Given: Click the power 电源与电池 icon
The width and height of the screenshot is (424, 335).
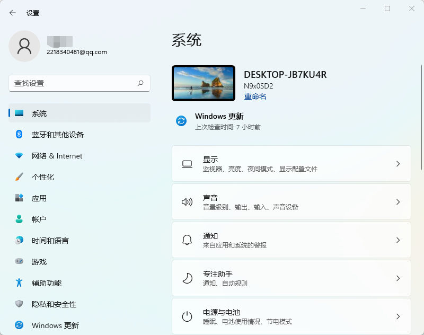Looking at the screenshot, I should pyautogui.click(x=187, y=316).
